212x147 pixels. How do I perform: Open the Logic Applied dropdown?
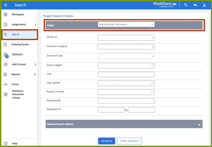point(126,83)
